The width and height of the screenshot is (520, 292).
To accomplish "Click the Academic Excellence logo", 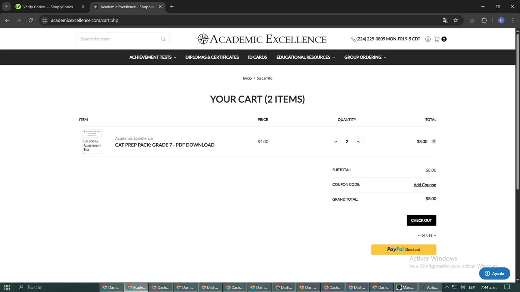I will pyautogui.click(x=262, y=39).
